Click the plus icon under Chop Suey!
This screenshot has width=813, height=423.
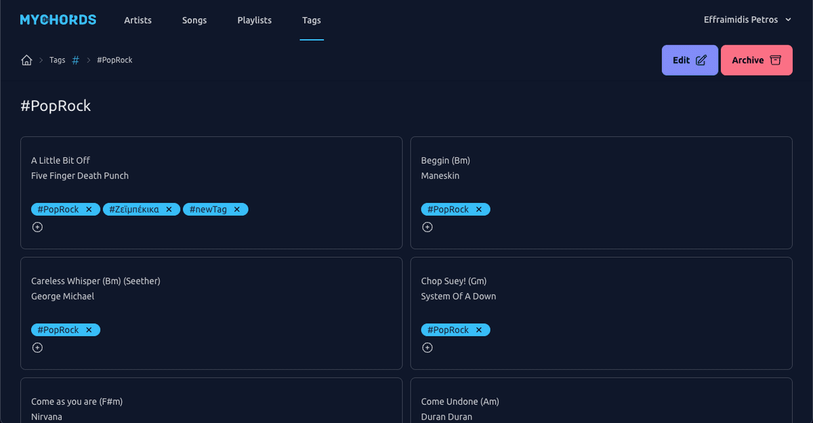click(428, 347)
